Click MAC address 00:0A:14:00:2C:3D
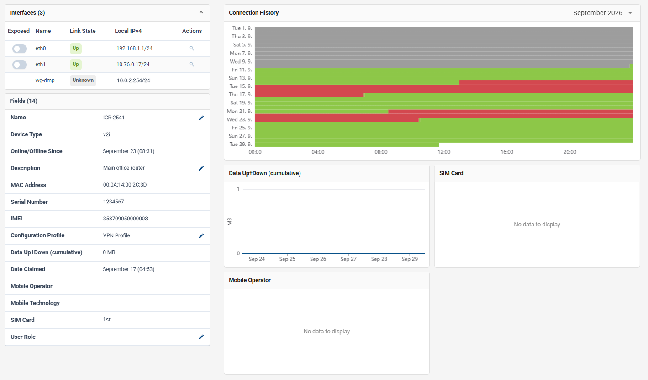This screenshot has width=648, height=380. (x=125, y=185)
